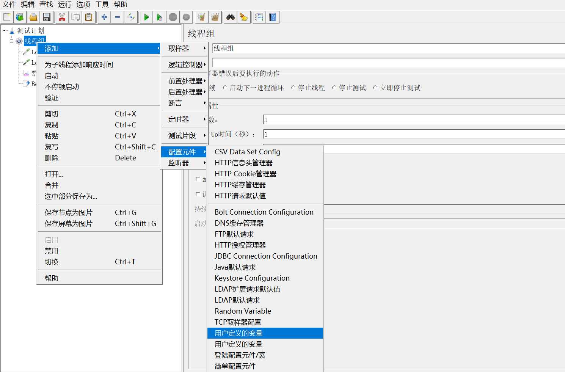This screenshot has height=372, width=565.
Task: Select the 停止线程 radio button
Action: click(x=293, y=88)
